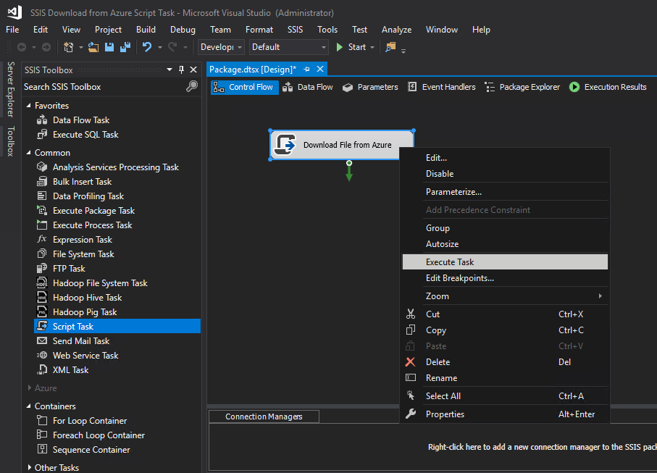
Task: Collapse the Containers group
Action: click(29, 406)
